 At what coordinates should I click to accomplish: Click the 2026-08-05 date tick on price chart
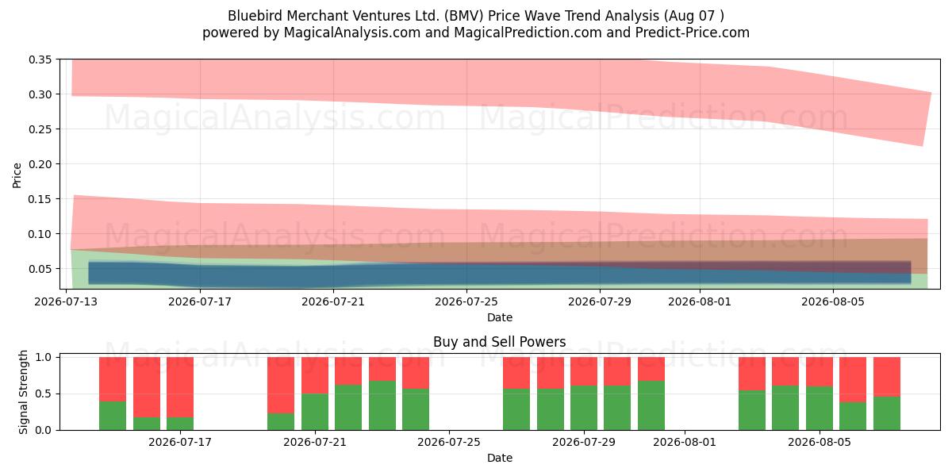coord(833,301)
